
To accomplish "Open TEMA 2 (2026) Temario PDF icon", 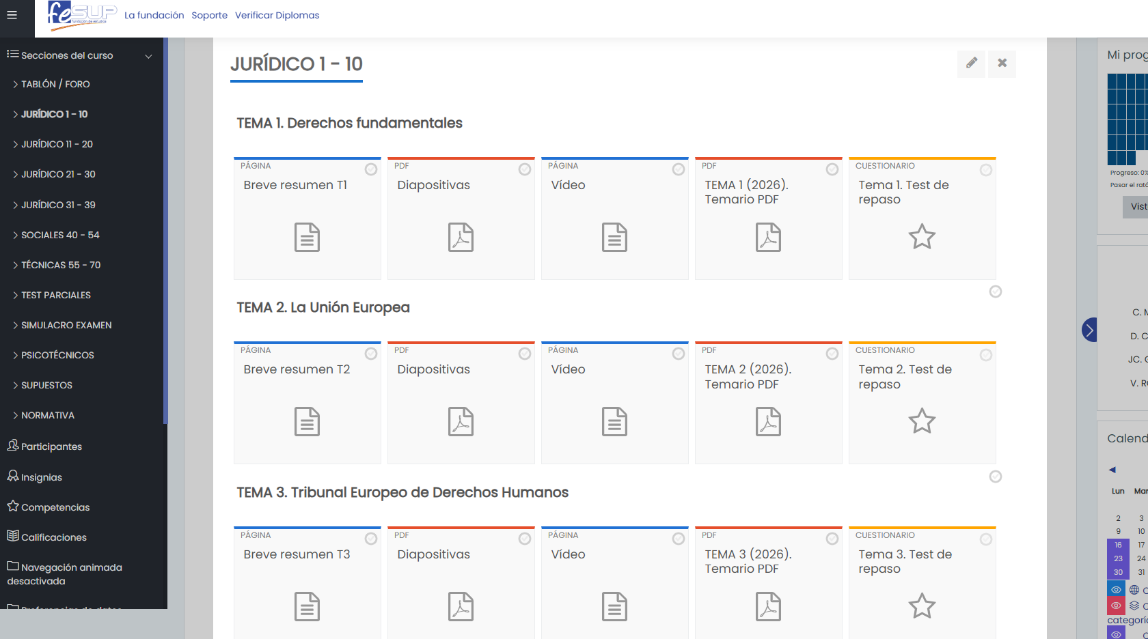I will (768, 422).
